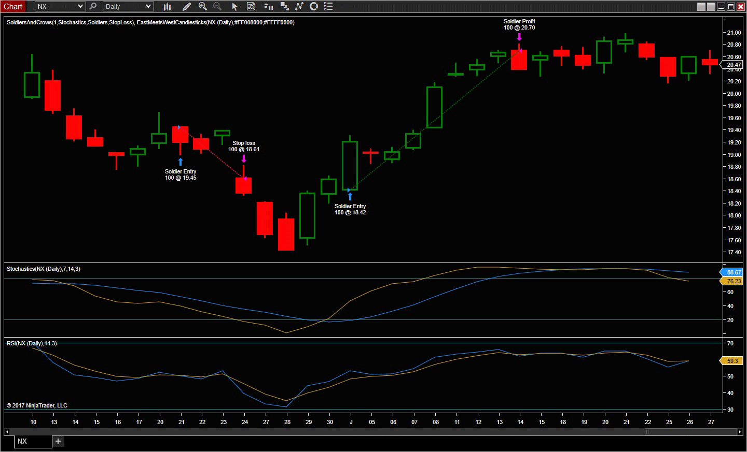This screenshot has height=452, width=747.
Task: Click the red candle on date 28
Action: [x=286, y=234]
